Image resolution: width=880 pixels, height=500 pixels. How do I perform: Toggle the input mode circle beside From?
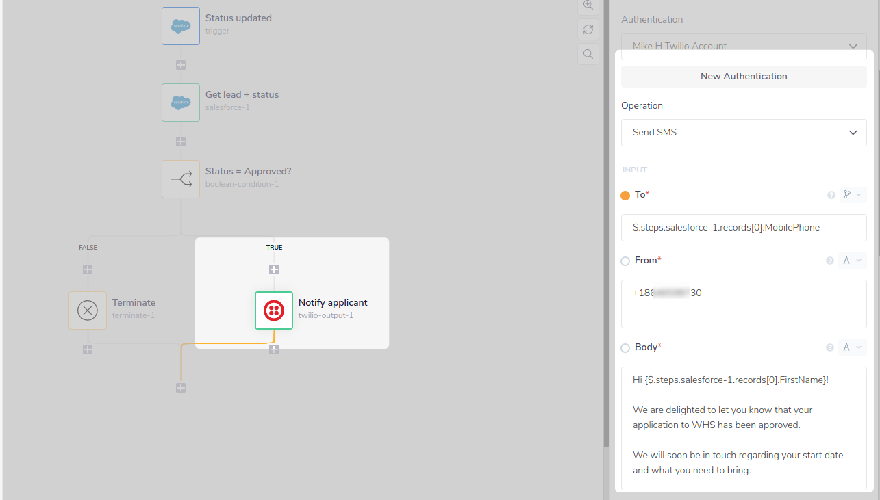point(625,261)
